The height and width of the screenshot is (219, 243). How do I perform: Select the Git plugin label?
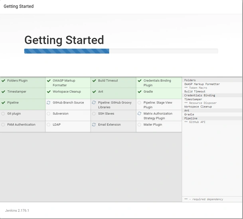pos(14,113)
